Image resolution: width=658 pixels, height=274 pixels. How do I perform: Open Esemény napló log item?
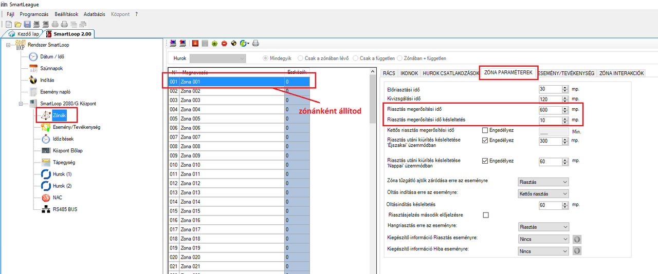point(49,92)
